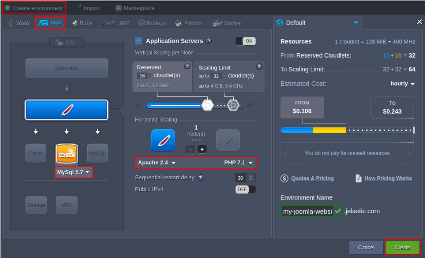Viewport: 425px width, 258px height.
Task: Add a node with the plus button
Action: point(202,149)
